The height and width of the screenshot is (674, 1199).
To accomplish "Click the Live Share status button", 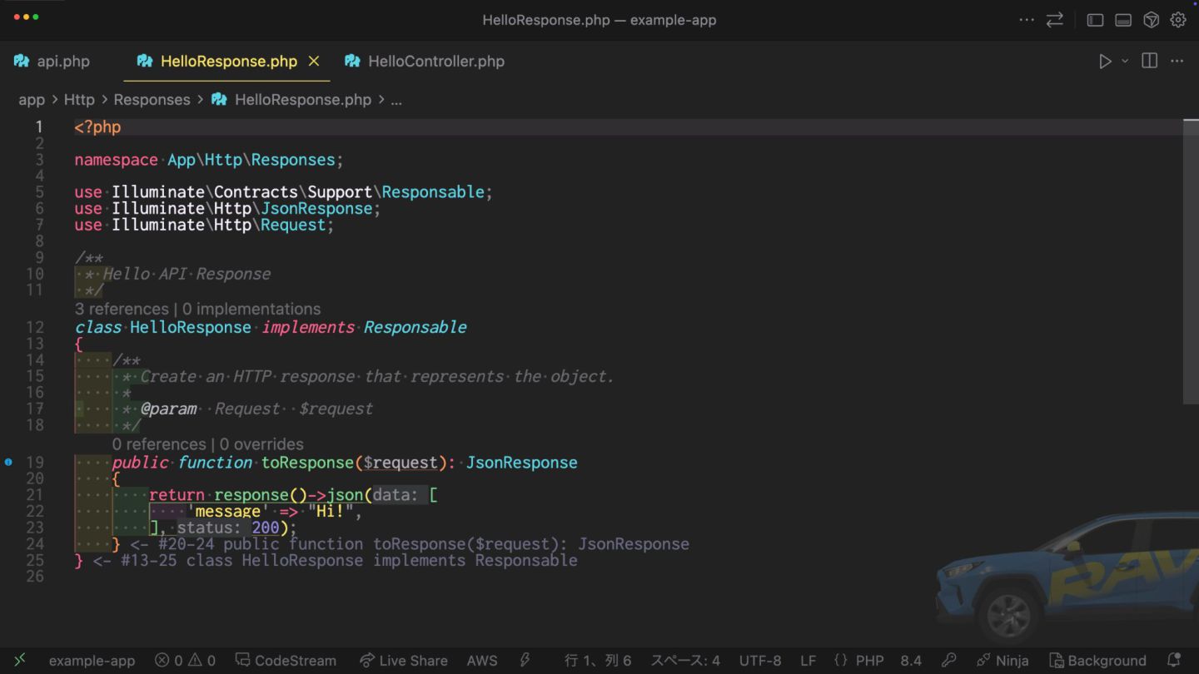I will (x=404, y=661).
